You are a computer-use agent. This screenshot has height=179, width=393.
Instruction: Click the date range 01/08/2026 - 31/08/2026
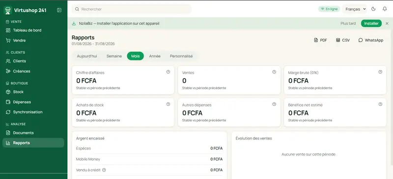(x=93, y=44)
